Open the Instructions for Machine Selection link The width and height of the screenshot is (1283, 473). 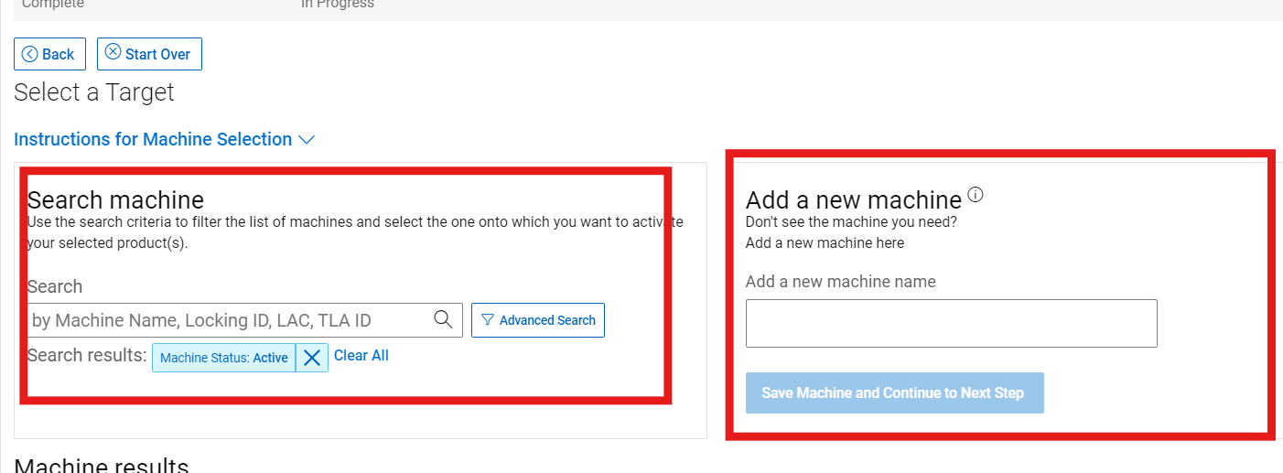(x=153, y=139)
